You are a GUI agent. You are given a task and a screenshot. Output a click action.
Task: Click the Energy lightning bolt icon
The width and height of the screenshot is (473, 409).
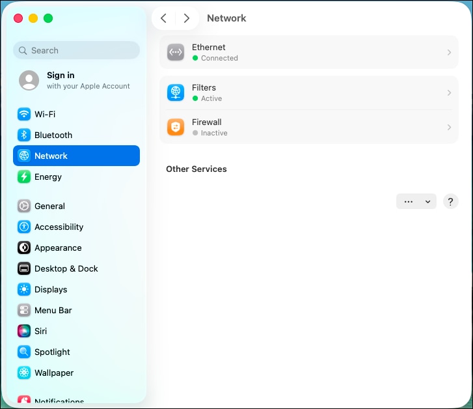click(x=24, y=176)
